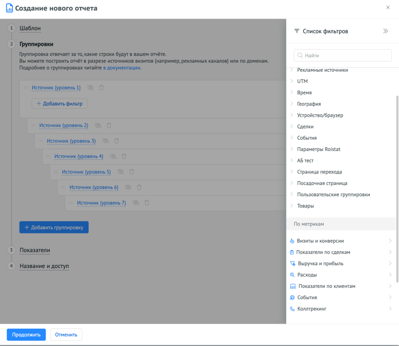Grab drag handle of Источник (уровень 6)
399x346 pixels.
[64, 187]
